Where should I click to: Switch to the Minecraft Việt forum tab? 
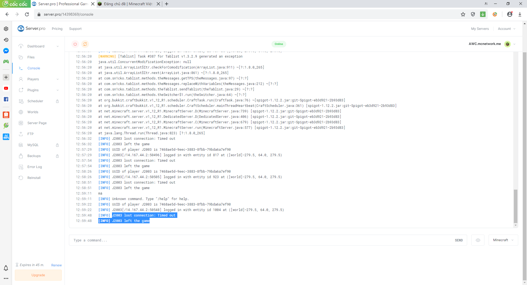pos(128,4)
